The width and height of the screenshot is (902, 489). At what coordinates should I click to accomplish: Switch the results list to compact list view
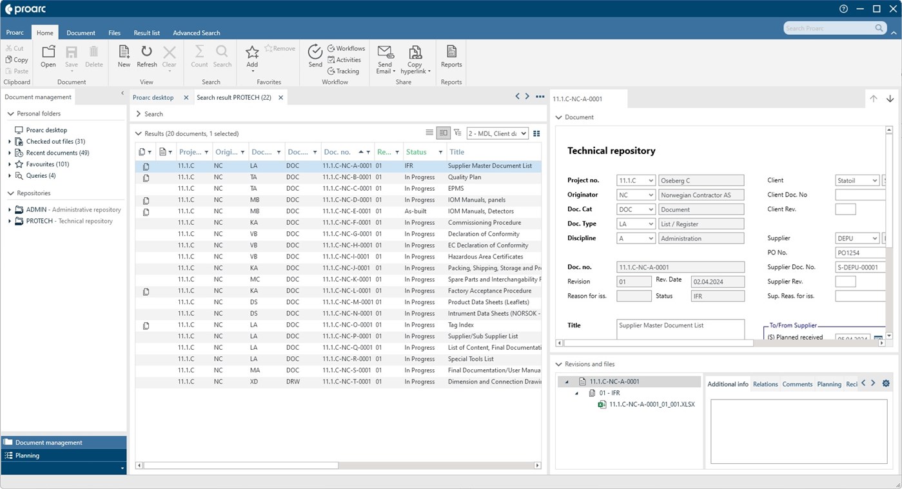[429, 133]
